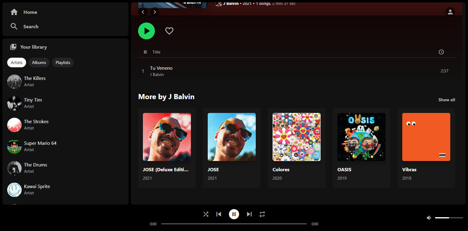Viewport: 468px width, 231px height.
Task: Pause playback with center button
Action: (234, 214)
